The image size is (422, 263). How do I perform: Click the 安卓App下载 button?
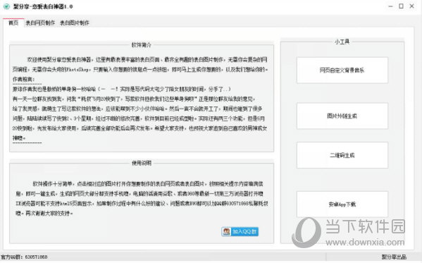tap(342, 204)
